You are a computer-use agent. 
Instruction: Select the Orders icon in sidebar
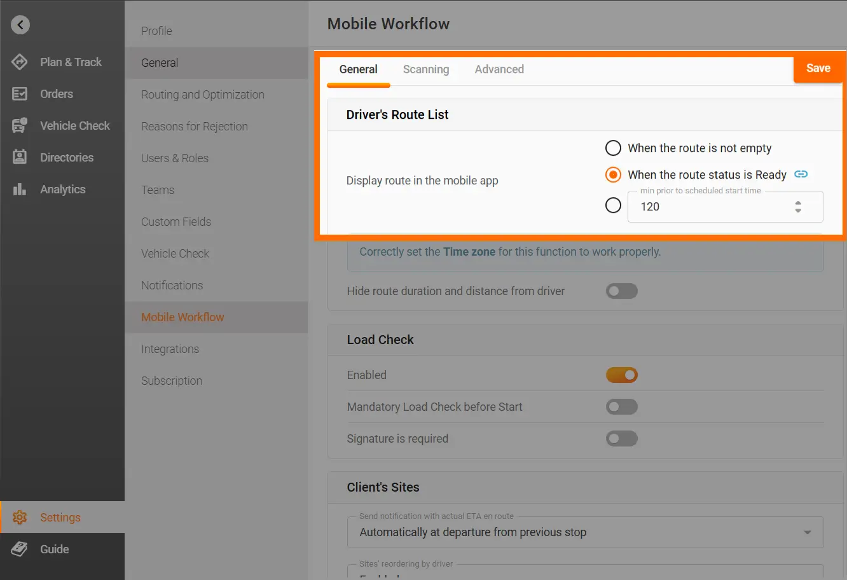point(56,93)
